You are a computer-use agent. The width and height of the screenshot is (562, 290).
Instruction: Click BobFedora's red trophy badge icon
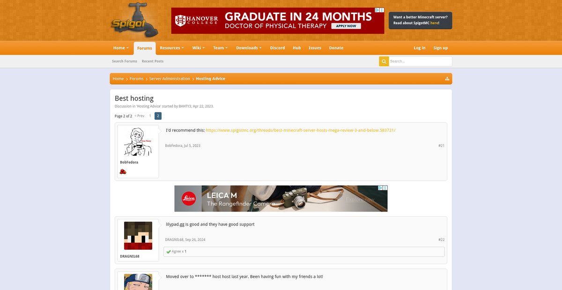[123, 172]
